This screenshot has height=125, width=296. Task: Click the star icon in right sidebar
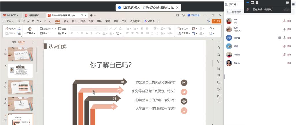[x=219, y=54]
